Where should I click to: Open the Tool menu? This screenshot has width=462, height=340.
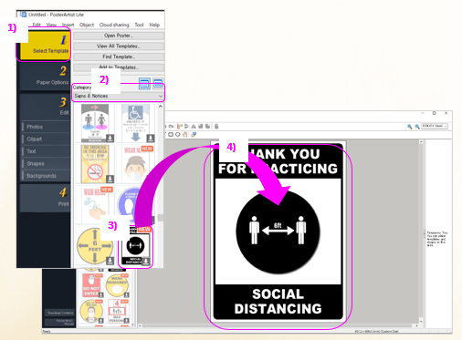(x=139, y=25)
